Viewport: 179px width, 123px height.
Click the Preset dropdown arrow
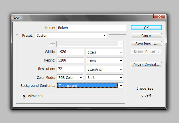coord(104,36)
